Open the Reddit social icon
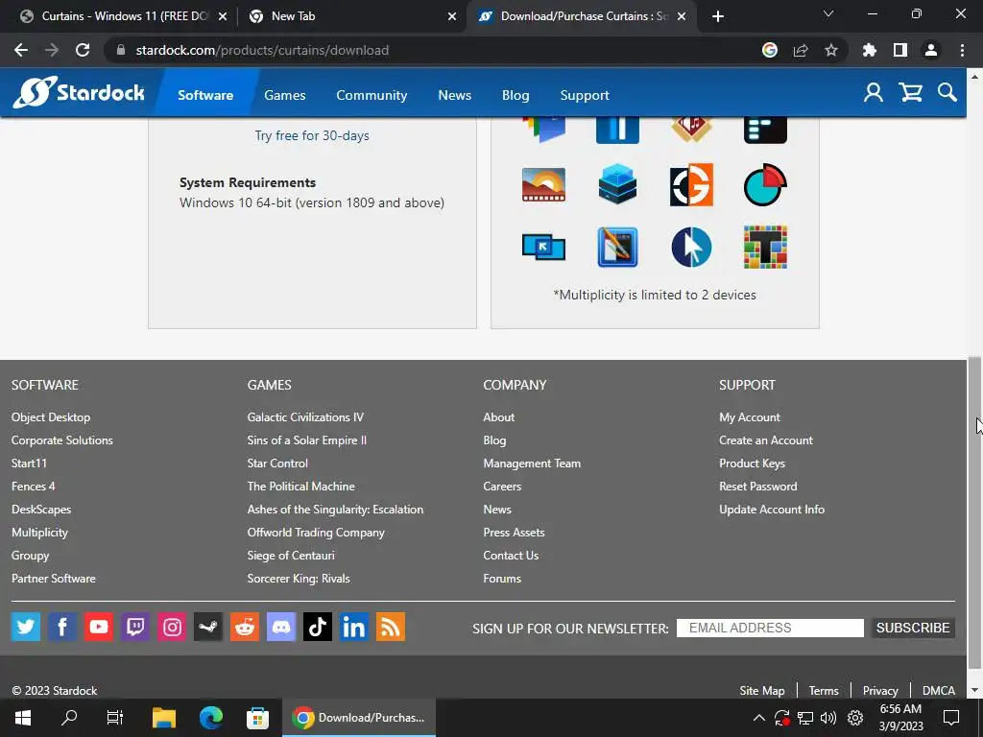This screenshot has height=737, width=983. 245,627
